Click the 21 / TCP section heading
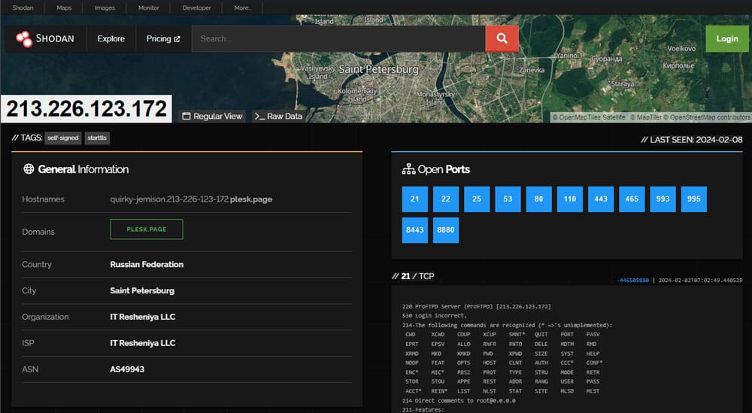The width and height of the screenshot is (752, 413). [x=413, y=276]
